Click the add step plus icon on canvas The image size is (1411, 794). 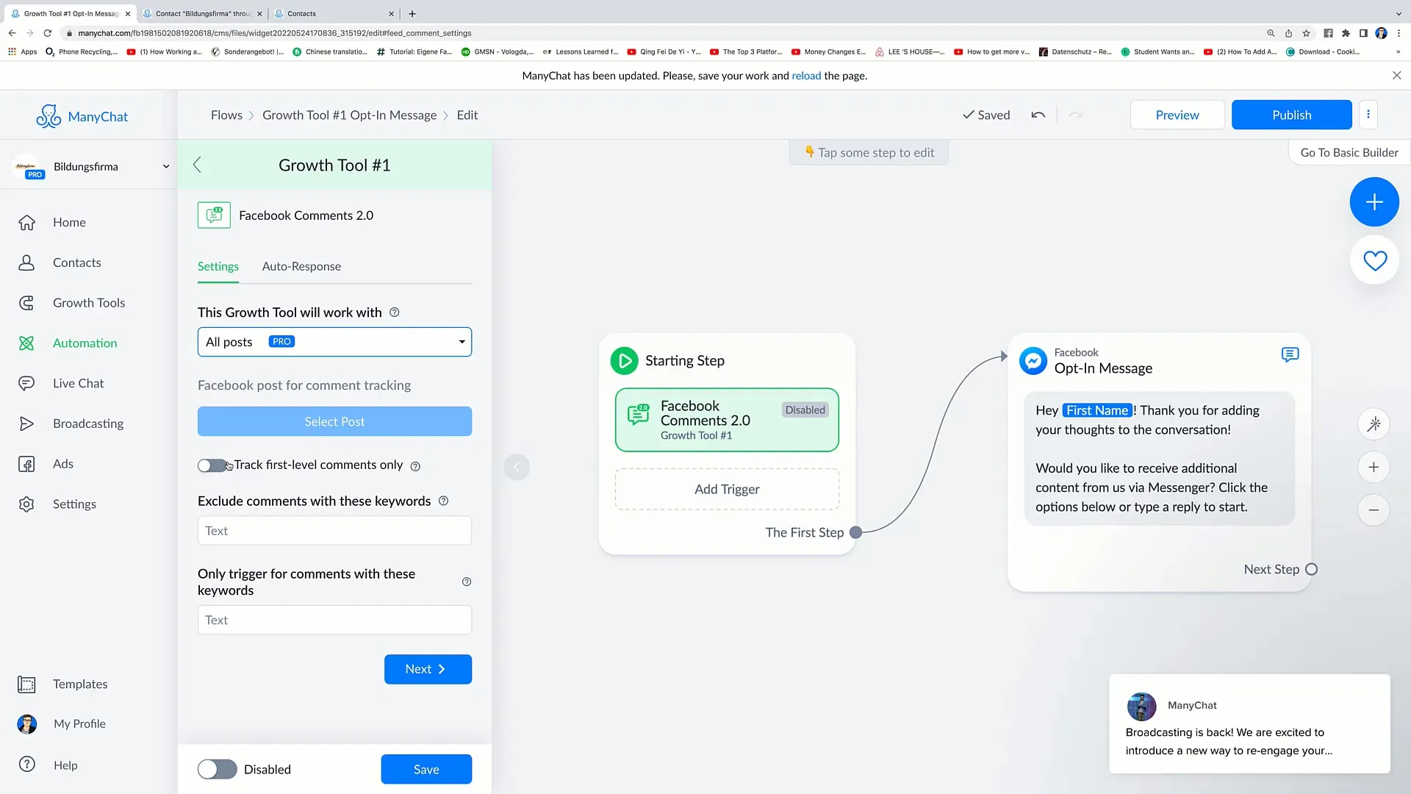pyautogui.click(x=1374, y=201)
